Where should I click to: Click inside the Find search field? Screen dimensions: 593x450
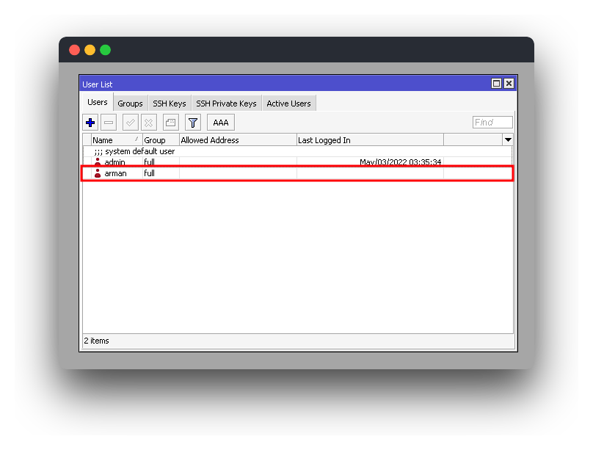click(x=492, y=123)
